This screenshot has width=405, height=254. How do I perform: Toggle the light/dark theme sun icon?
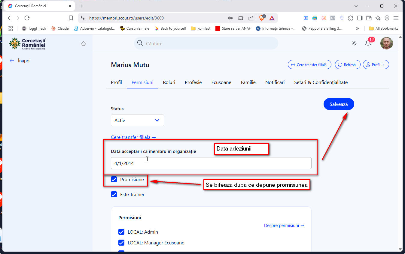click(354, 43)
